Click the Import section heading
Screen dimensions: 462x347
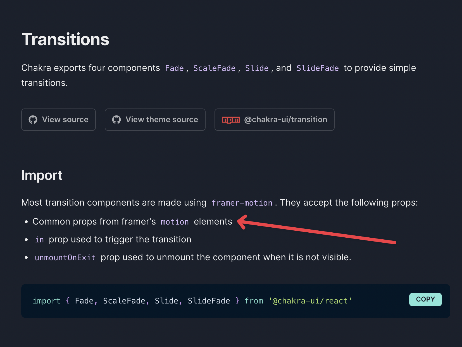click(x=42, y=175)
